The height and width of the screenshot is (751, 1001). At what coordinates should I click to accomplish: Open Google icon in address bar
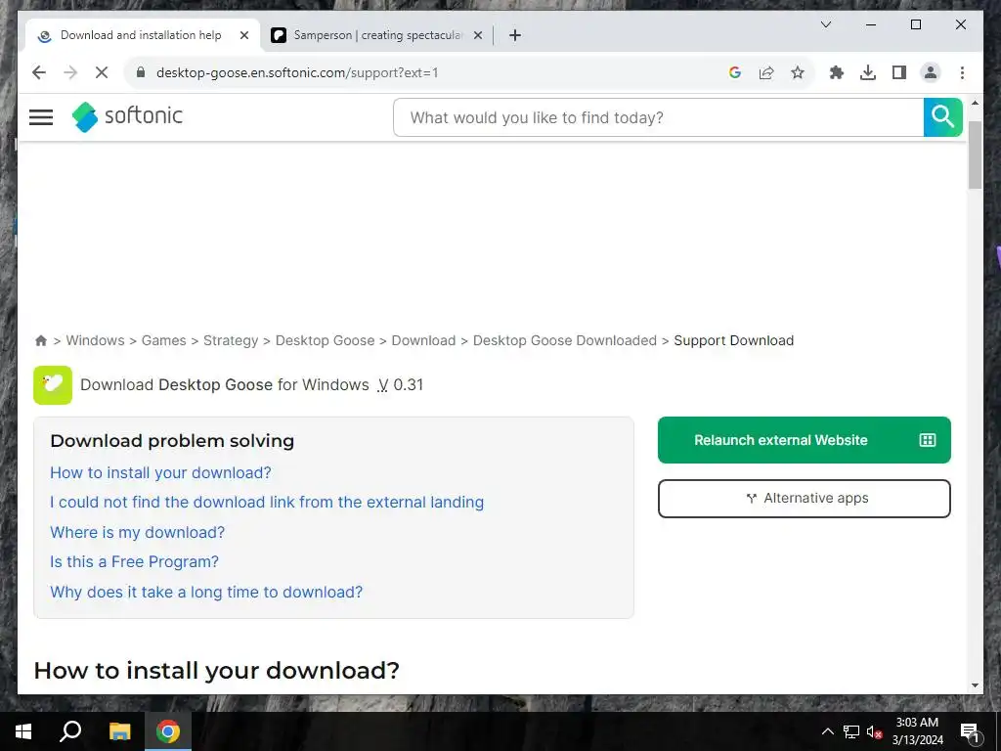point(735,72)
